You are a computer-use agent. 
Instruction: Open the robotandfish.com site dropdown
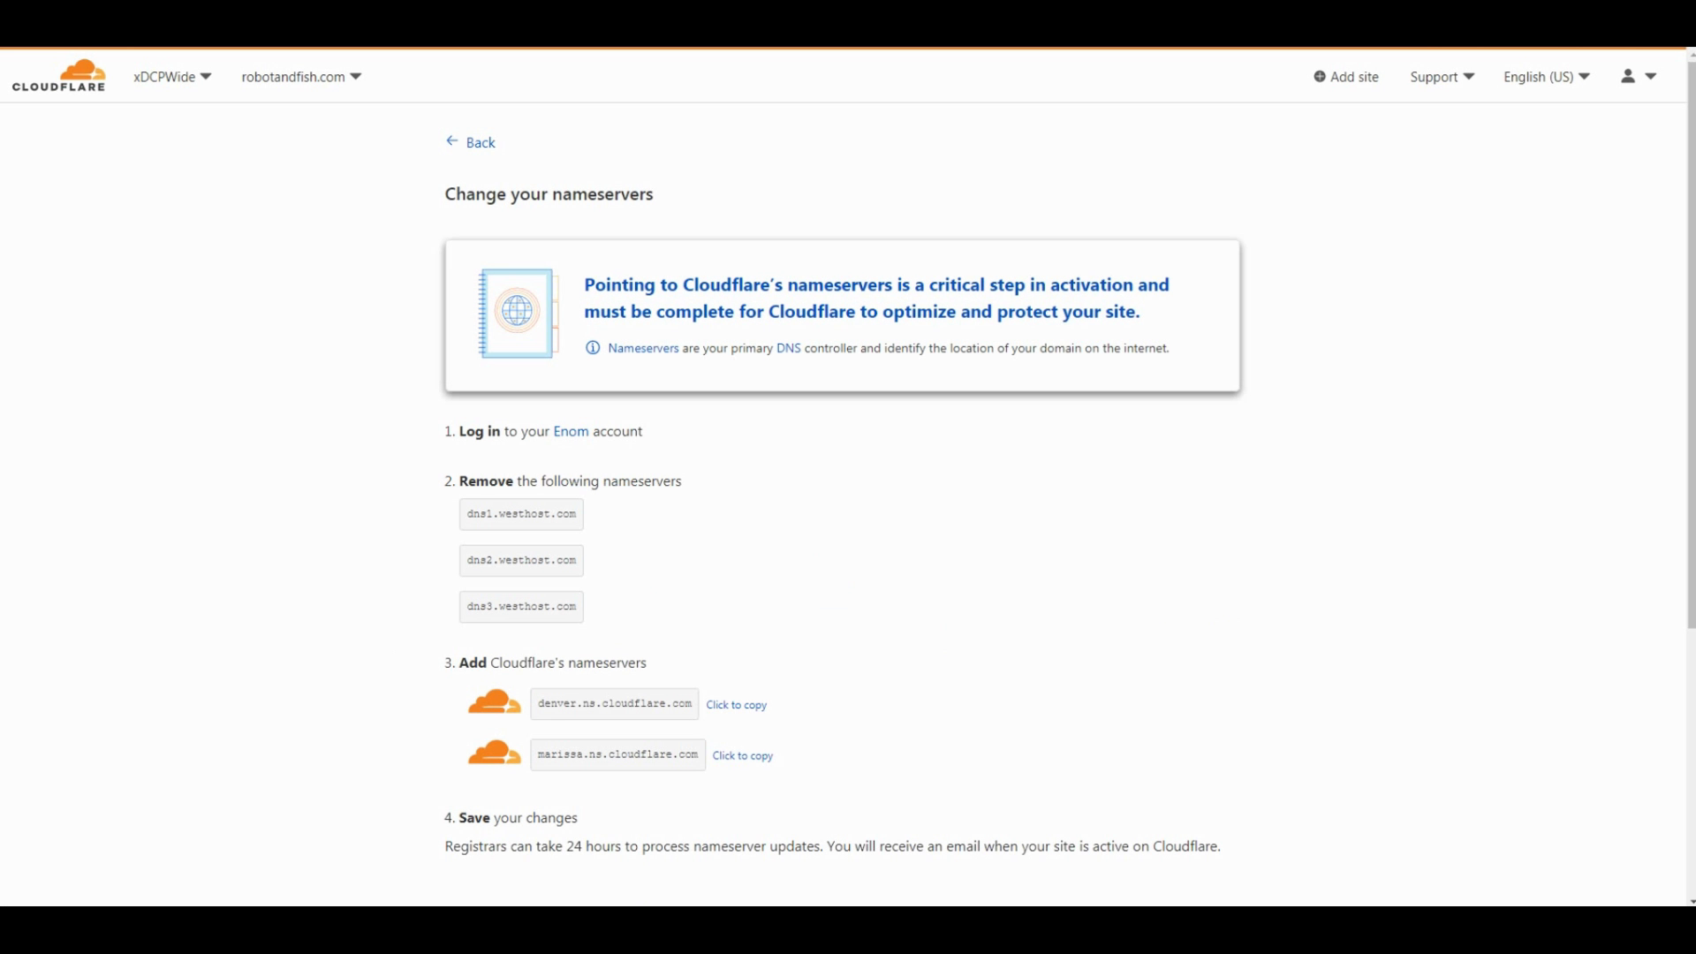coord(301,77)
